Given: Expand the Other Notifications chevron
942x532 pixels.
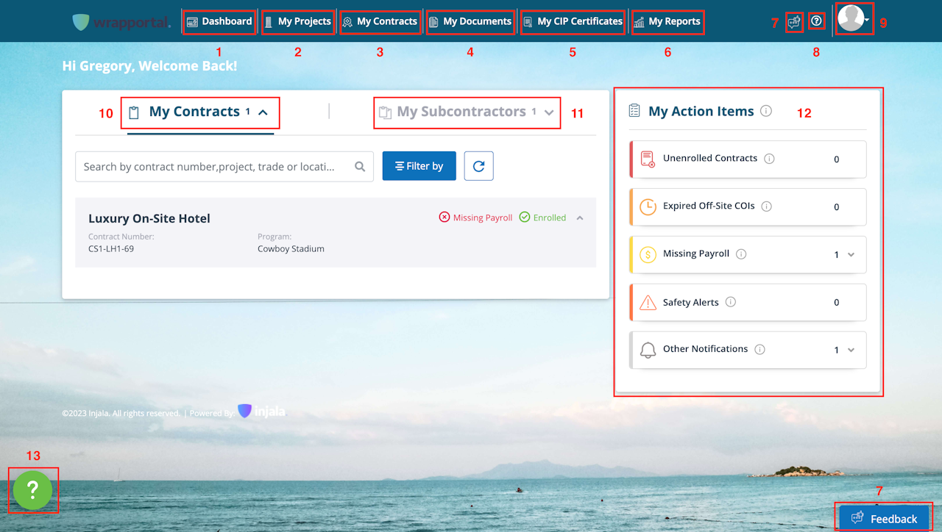Looking at the screenshot, I should click(851, 351).
